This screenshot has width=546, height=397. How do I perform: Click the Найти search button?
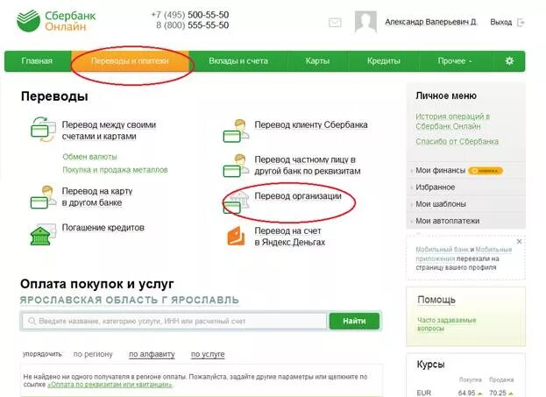pos(354,321)
